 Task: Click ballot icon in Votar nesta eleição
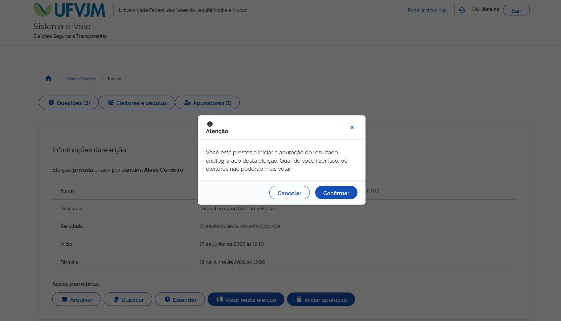coord(220,299)
